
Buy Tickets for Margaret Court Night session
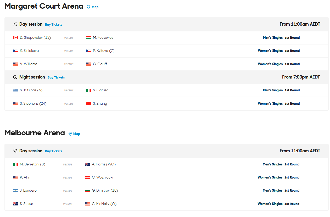tap(56, 77)
